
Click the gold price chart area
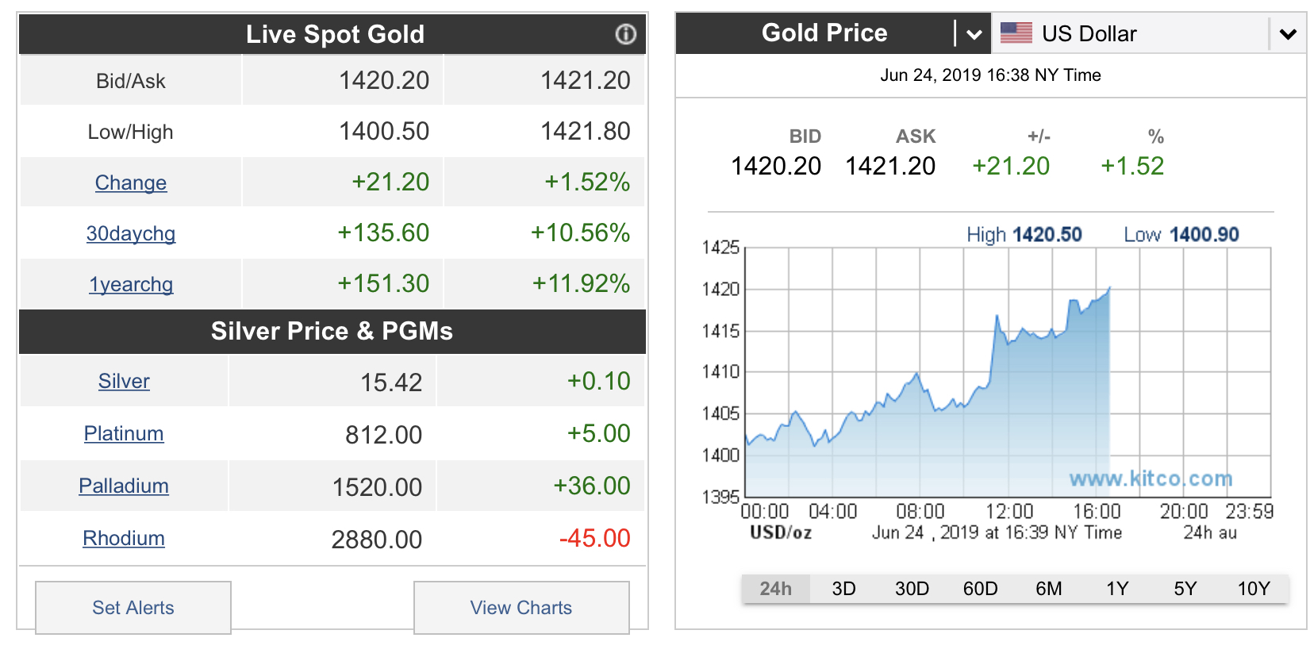tap(1006, 373)
